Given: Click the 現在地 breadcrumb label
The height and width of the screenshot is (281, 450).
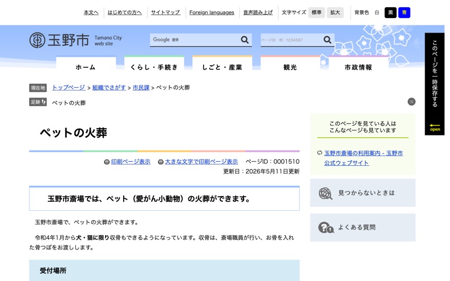Looking at the screenshot, I should click(38, 88).
